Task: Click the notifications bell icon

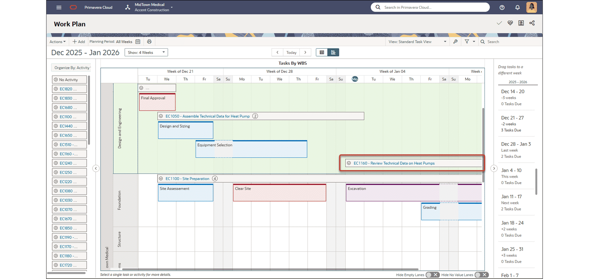Action: point(517,7)
